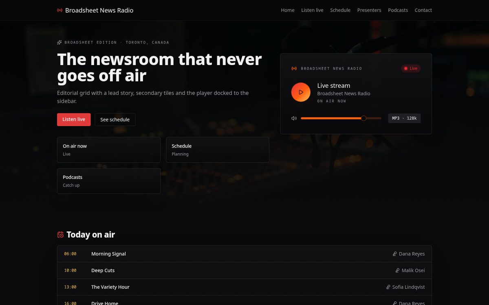The height and width of the screenshot is (305, 489).
Task: Click the Live stream title in the player
Action: pos(334,85)
